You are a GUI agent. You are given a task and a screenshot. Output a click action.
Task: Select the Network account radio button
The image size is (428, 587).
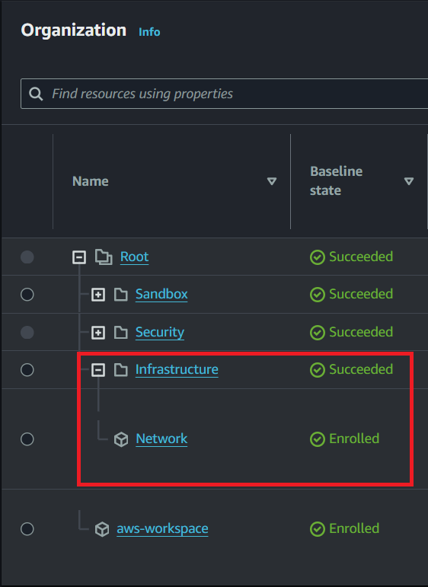(27, 439)
